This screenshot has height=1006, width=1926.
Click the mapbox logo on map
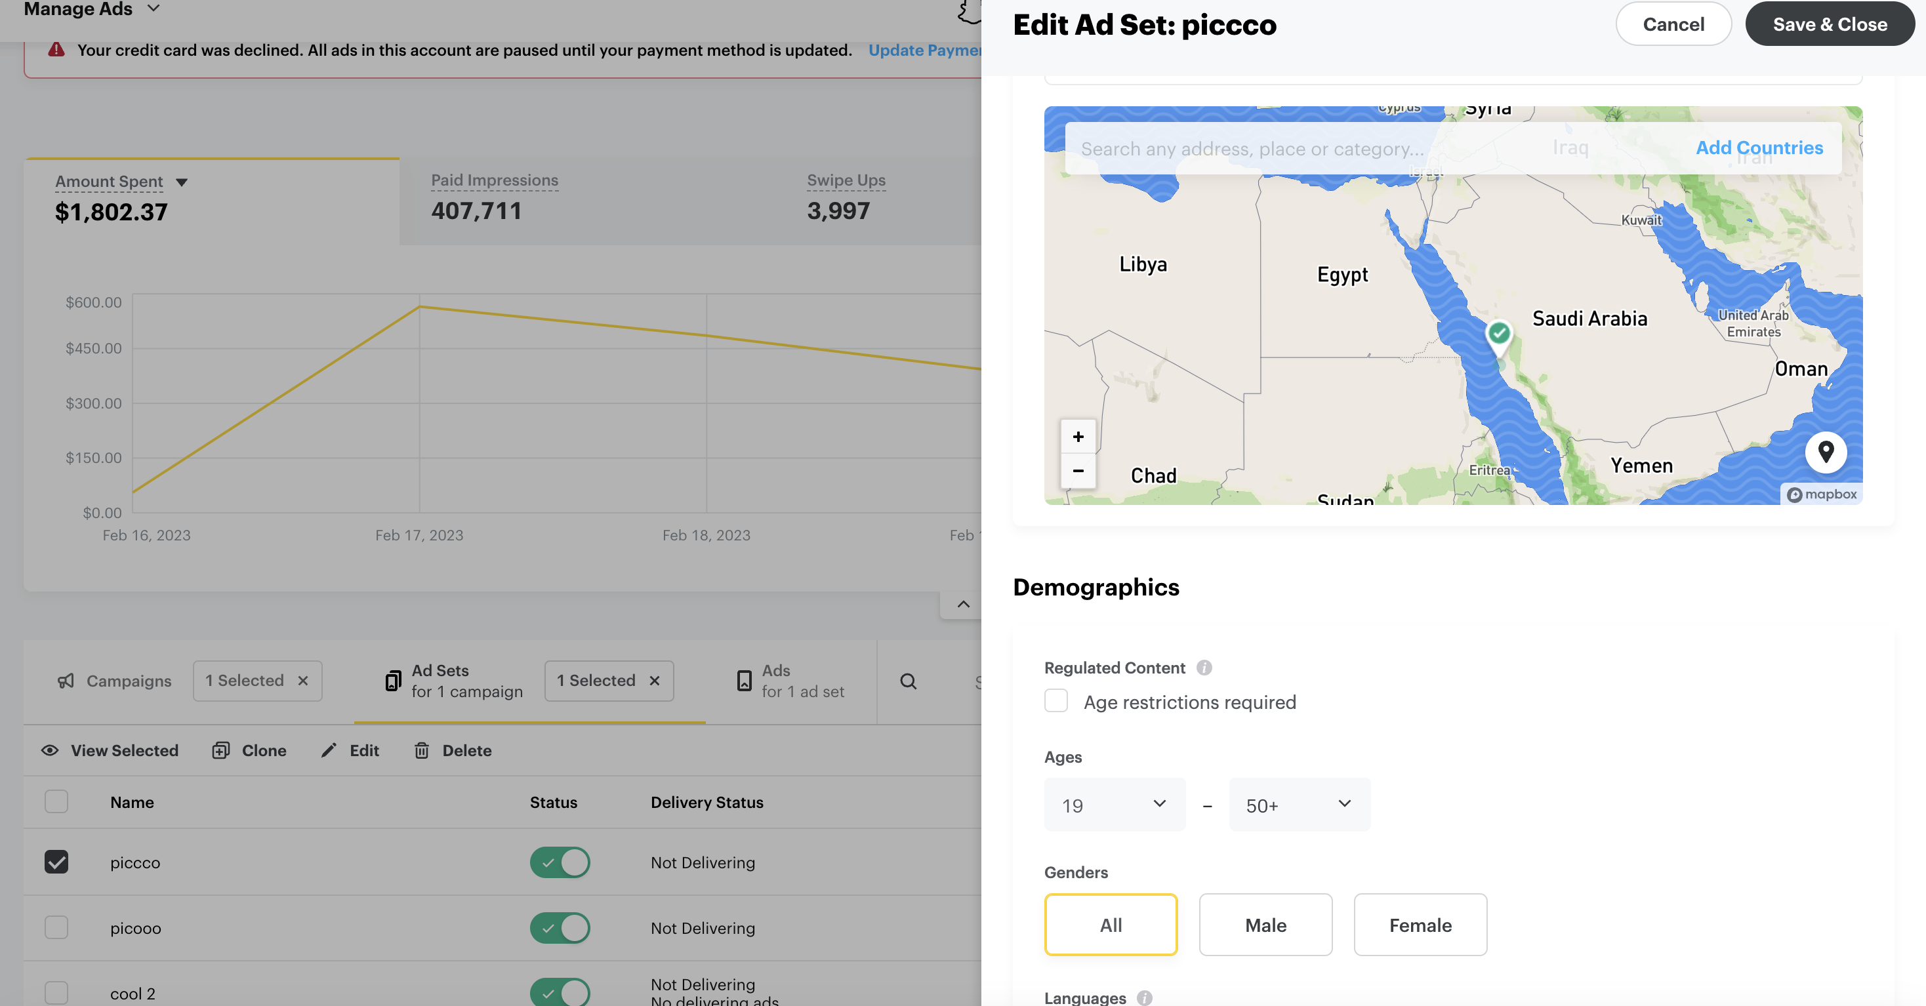[x=1821, y=494]
